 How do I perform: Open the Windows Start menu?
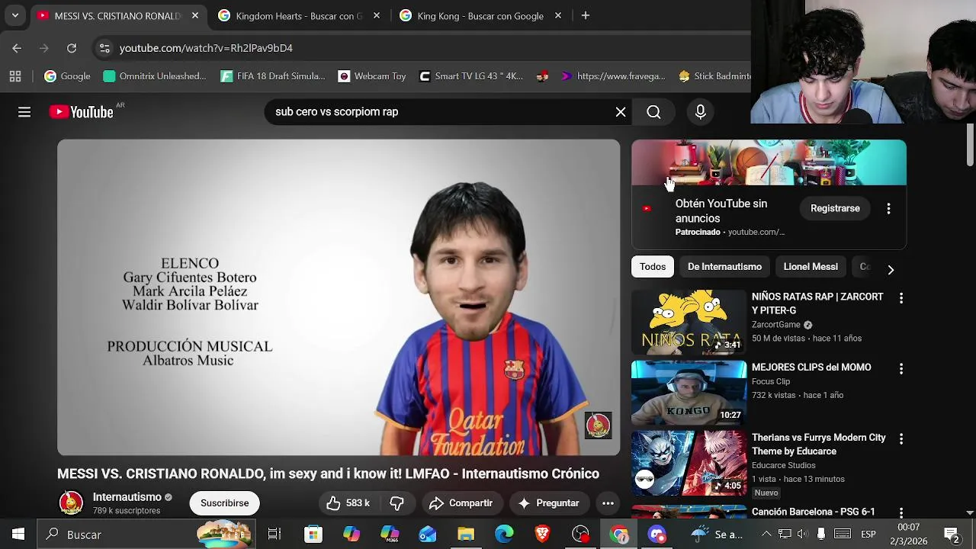click(x=18, y=535)
